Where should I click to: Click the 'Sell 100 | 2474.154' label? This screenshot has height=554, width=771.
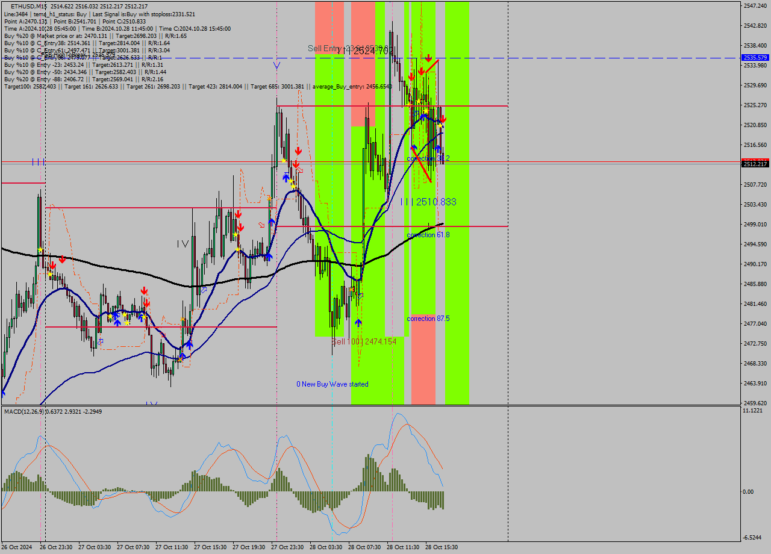point(364,341)
